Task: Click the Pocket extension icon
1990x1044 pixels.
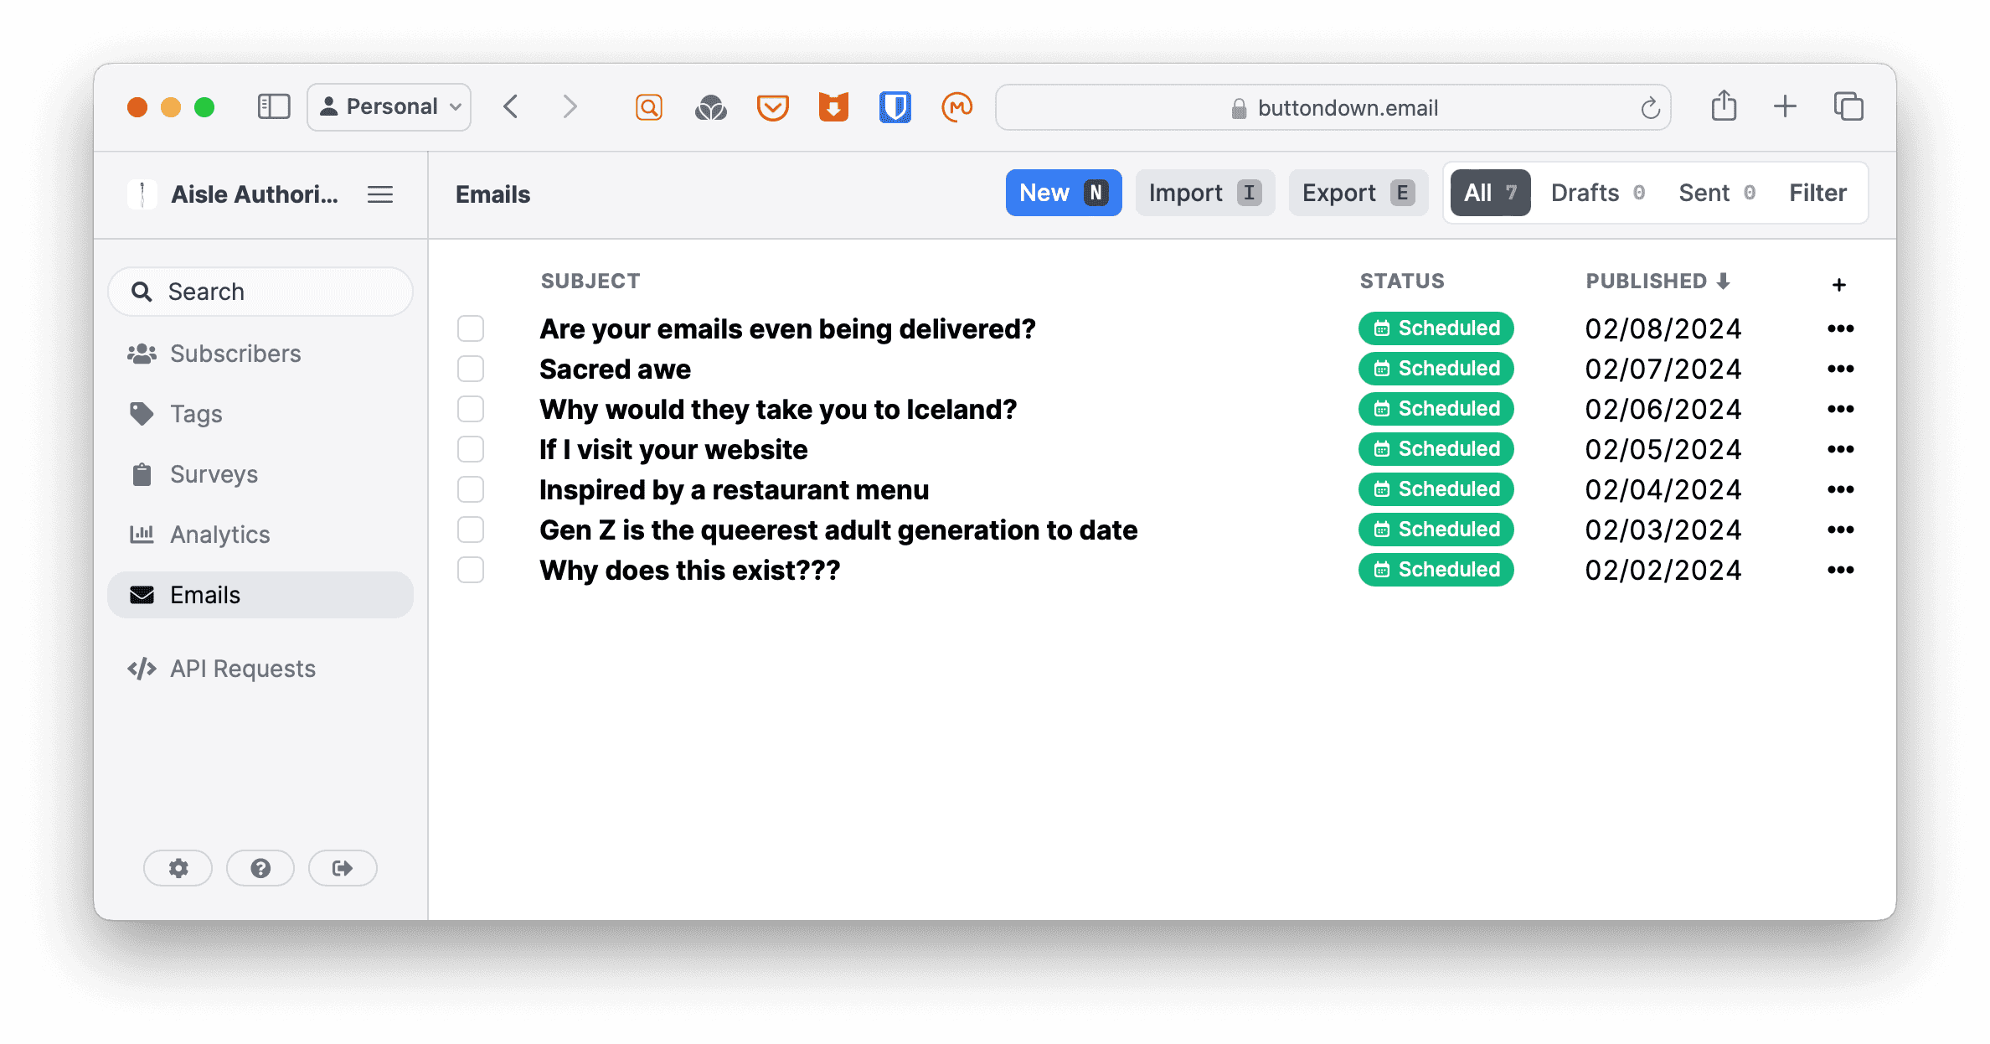Action: (x=772, y=107)
